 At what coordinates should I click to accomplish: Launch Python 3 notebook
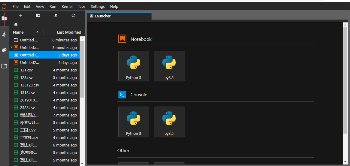133,66
